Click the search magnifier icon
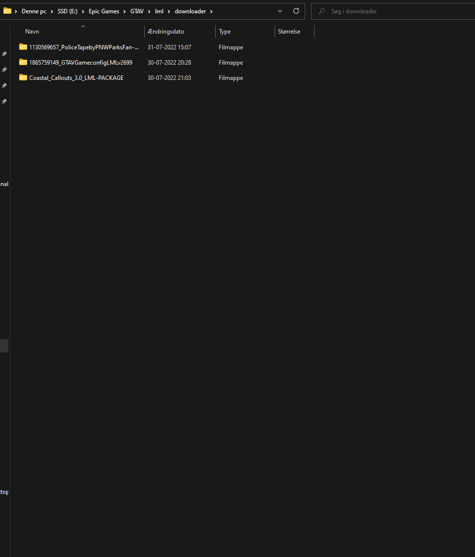This screenshot has height=557, width=475. (321, 11)
